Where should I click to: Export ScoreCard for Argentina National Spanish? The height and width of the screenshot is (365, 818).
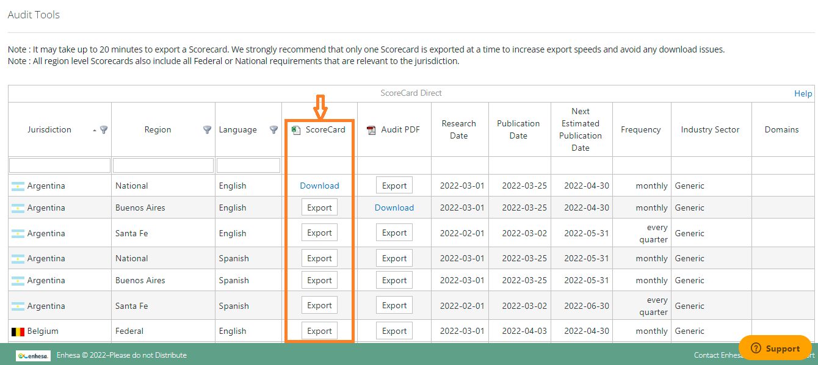[319, 258]
